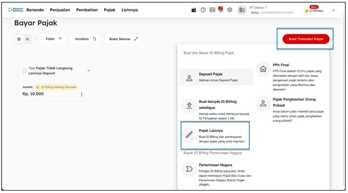Image resolution: width=348 pixels, height=193 pixels.
Task: Choose Penerimaan Negara option
Action: point(216,175)
